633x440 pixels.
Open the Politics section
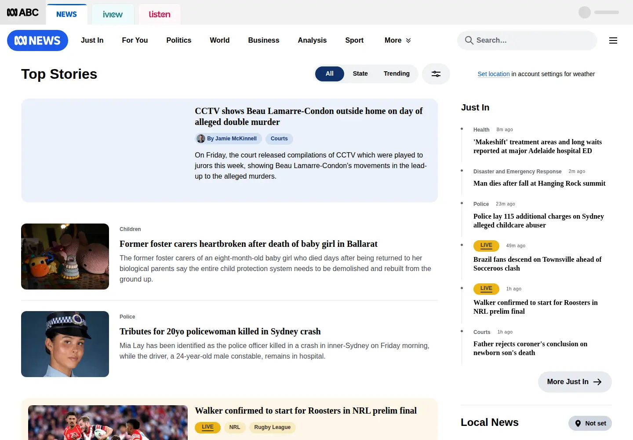179,40
